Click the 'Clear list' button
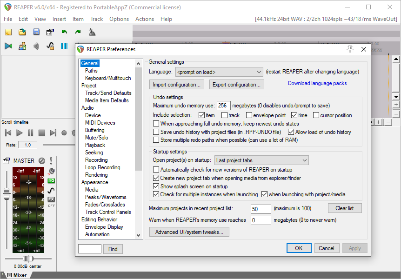401x279 pixels. [x=345, y=208]
